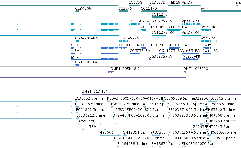The height and width of the screenshot is (148, 241).
Task: Select protein a-PB label
Action: [75, 57]
